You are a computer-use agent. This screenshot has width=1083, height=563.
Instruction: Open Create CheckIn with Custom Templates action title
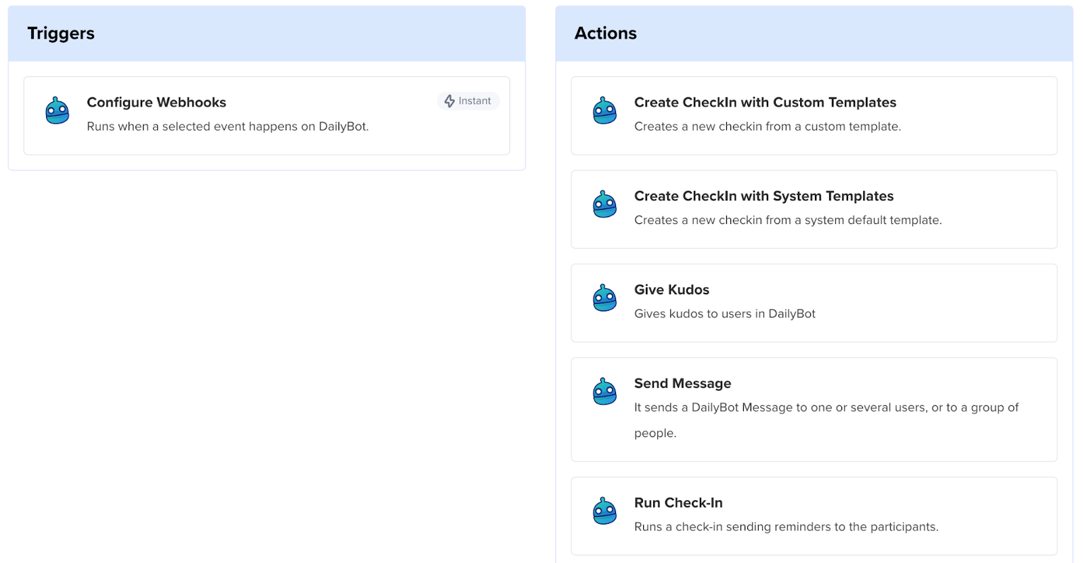pos(765,102)
